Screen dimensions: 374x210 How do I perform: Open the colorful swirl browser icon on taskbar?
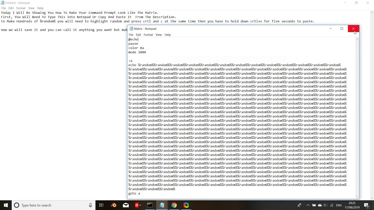186,205
